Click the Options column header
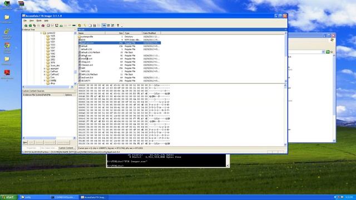Viewport: 356px width, 200px height. click(69, 95)
